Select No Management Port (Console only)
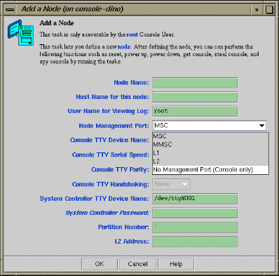The width and height of the screenshot is (279, 276). click(x=210, y=170)
